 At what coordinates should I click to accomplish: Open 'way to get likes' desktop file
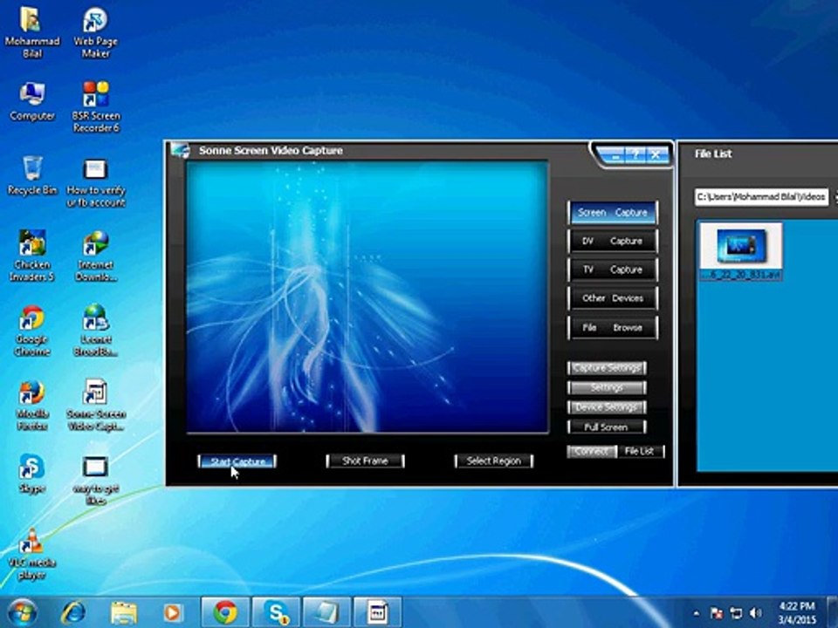click(x=96, y=480)
